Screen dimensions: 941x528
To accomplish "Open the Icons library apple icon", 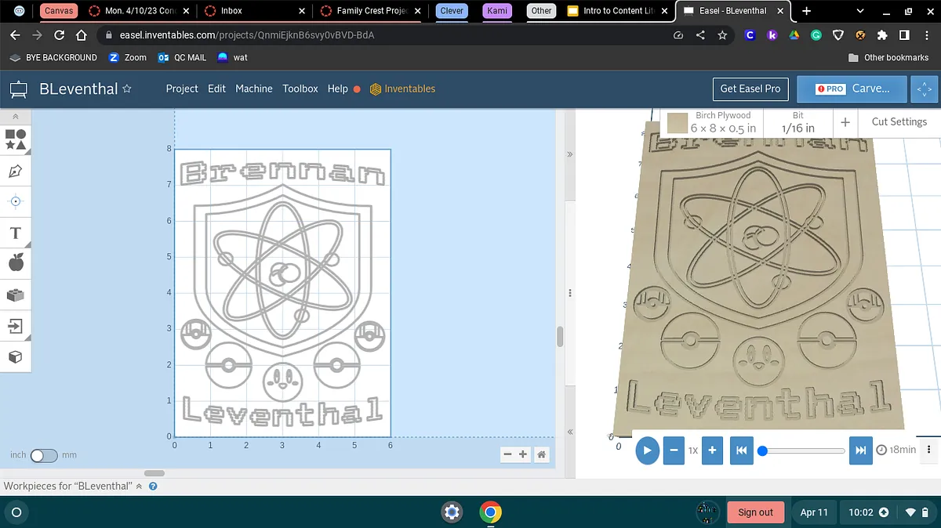I will (x=16, y=263).
